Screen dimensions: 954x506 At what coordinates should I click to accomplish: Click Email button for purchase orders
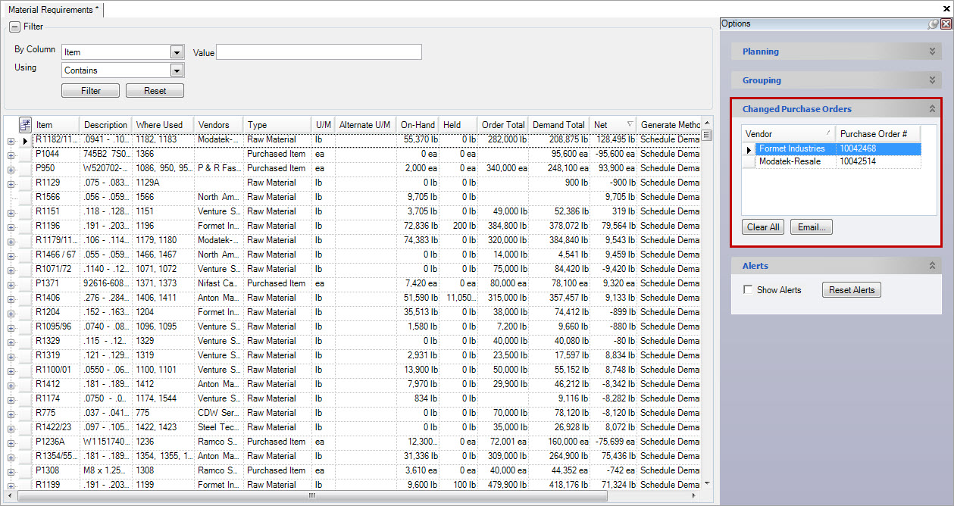(x=811, y=227)
